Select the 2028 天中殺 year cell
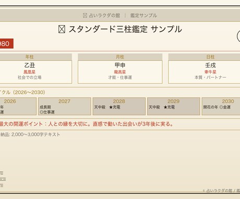Viewport: 240px width, 199px height. click(119, 106)
